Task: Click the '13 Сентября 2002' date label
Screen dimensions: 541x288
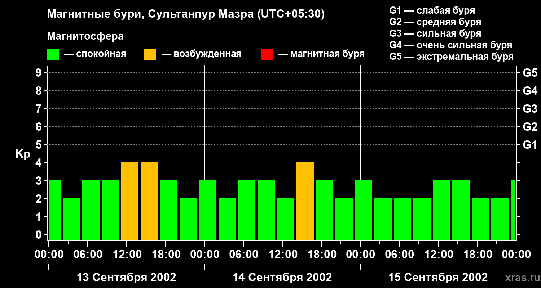Action: (127, 278)
